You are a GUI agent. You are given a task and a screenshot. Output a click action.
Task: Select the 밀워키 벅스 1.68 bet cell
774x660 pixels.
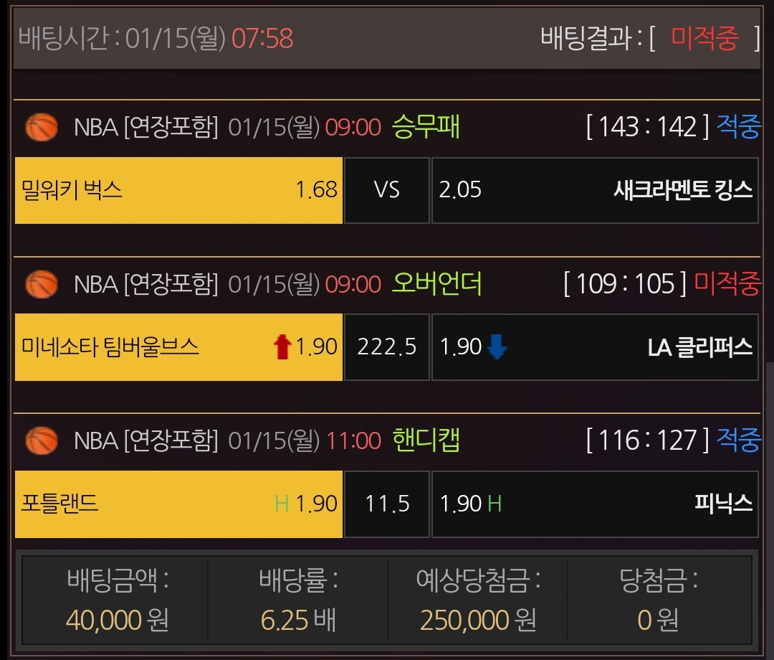[178, 190]
